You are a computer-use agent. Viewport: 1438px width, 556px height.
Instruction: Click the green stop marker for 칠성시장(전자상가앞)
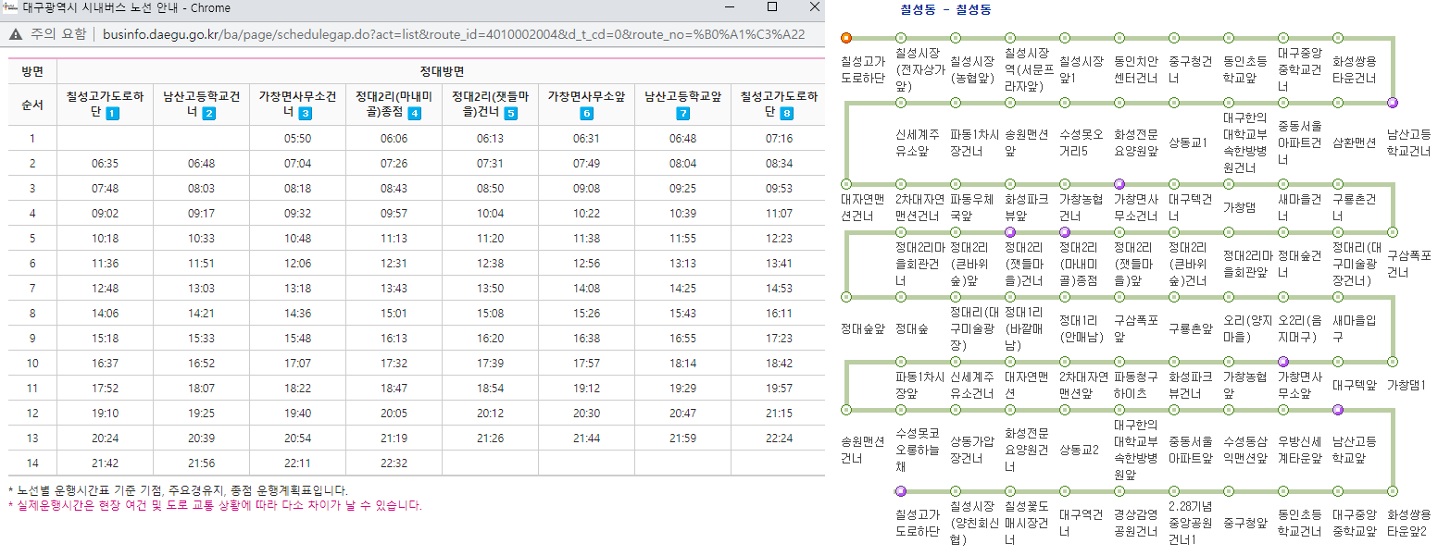[x=901, y=38]
